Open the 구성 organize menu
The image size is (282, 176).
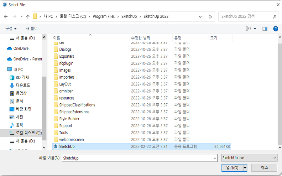pos(11,28)
